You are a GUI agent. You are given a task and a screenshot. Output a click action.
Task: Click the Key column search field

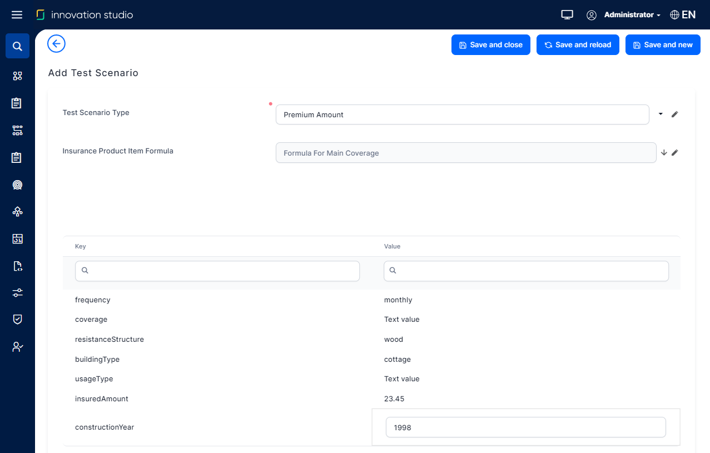click(x=217, y=271)
